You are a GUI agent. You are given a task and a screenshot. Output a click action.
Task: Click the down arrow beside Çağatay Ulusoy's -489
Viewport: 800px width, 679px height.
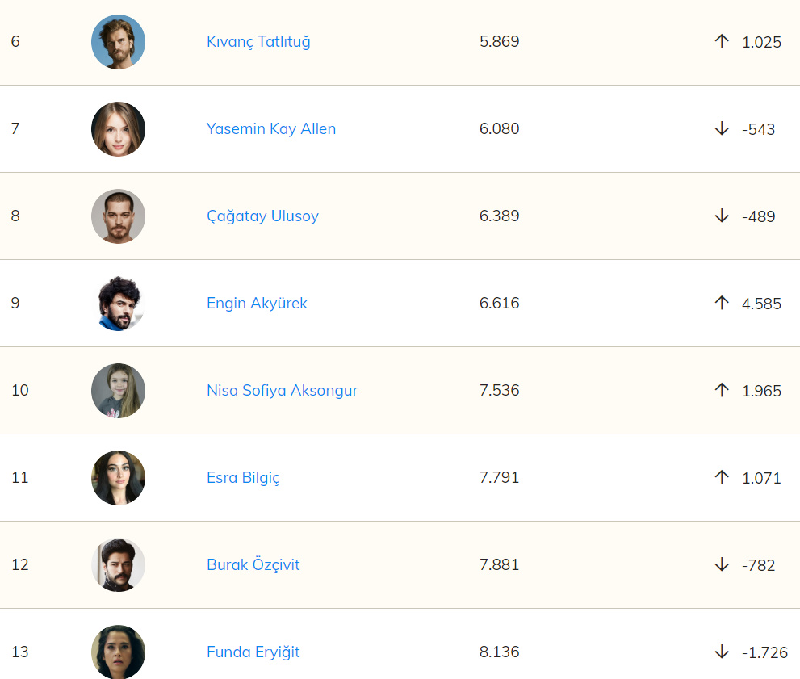coord(722,216)
